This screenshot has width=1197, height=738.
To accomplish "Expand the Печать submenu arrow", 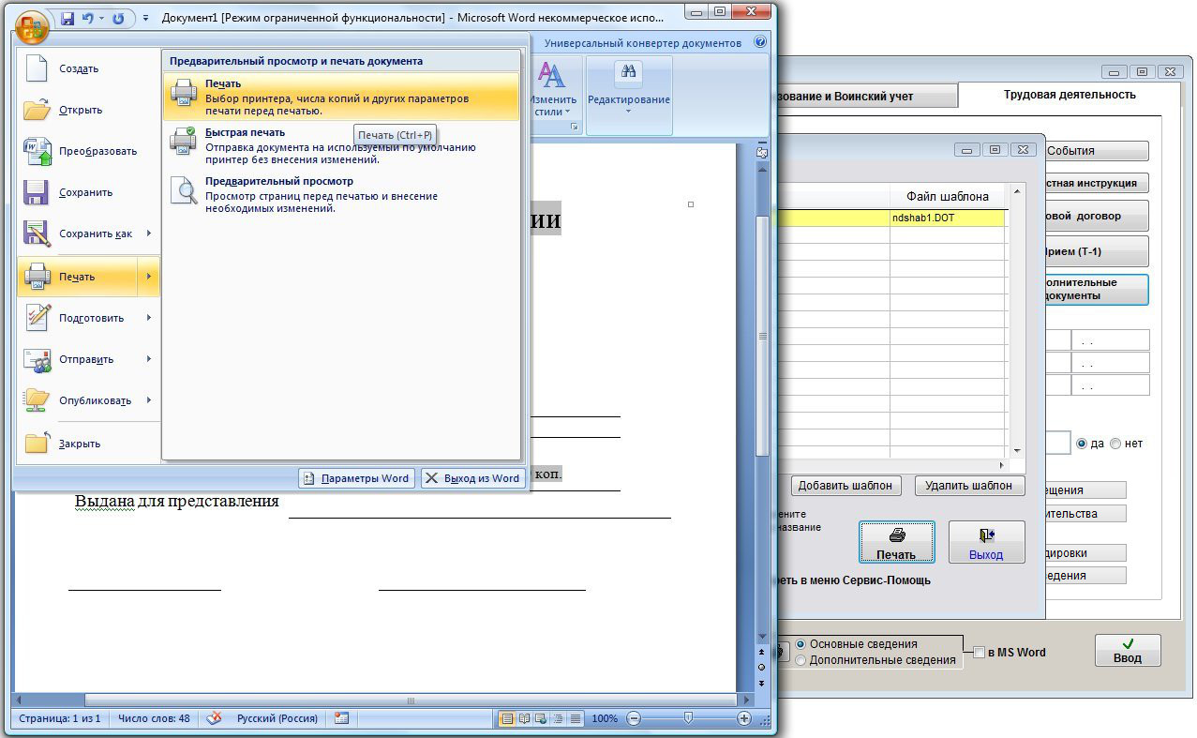I will [x=149, y=277].
